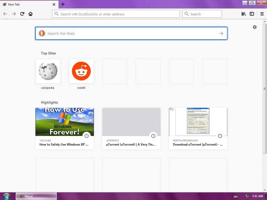Open the Windows Start orb

7,196
